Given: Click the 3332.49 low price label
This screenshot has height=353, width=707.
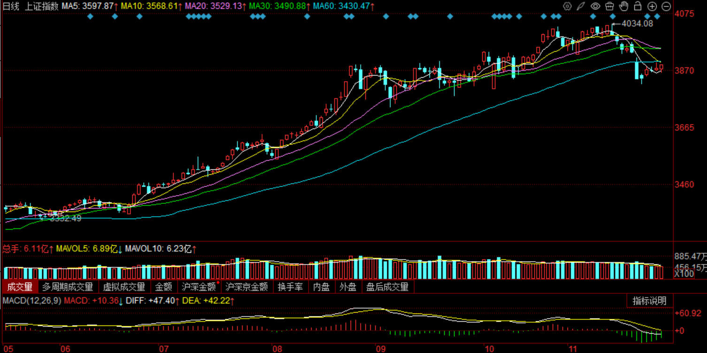Looking at the screenshot, I should [65, 218].
